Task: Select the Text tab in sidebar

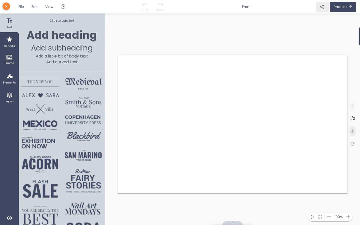Action: coord(9,23)
